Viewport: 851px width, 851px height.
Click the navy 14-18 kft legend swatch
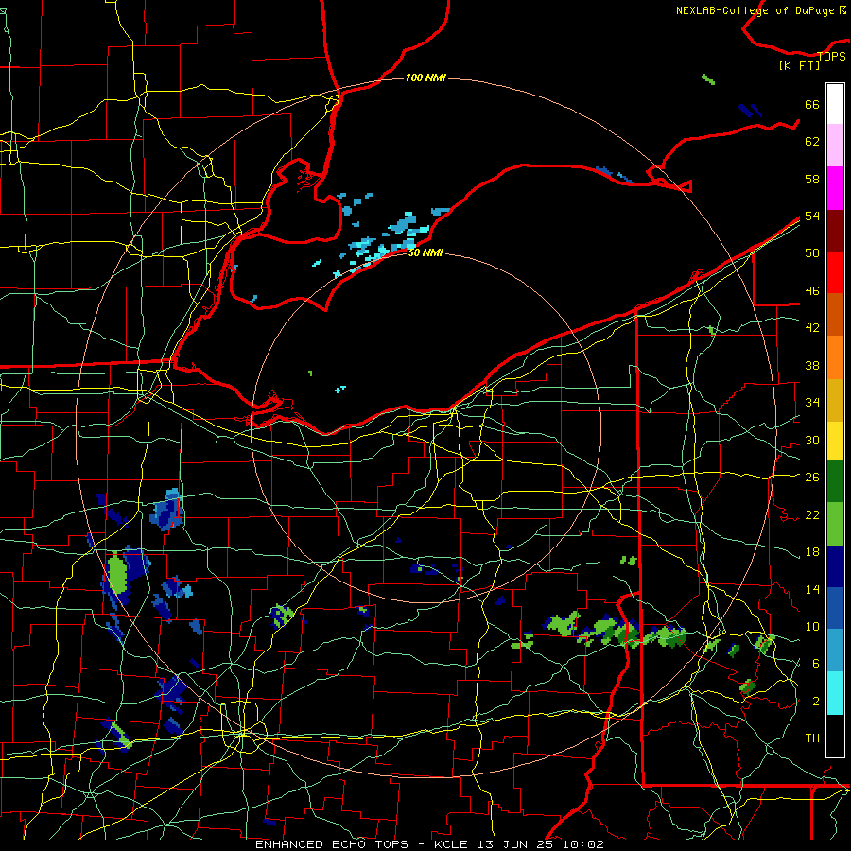coord(835,566)
